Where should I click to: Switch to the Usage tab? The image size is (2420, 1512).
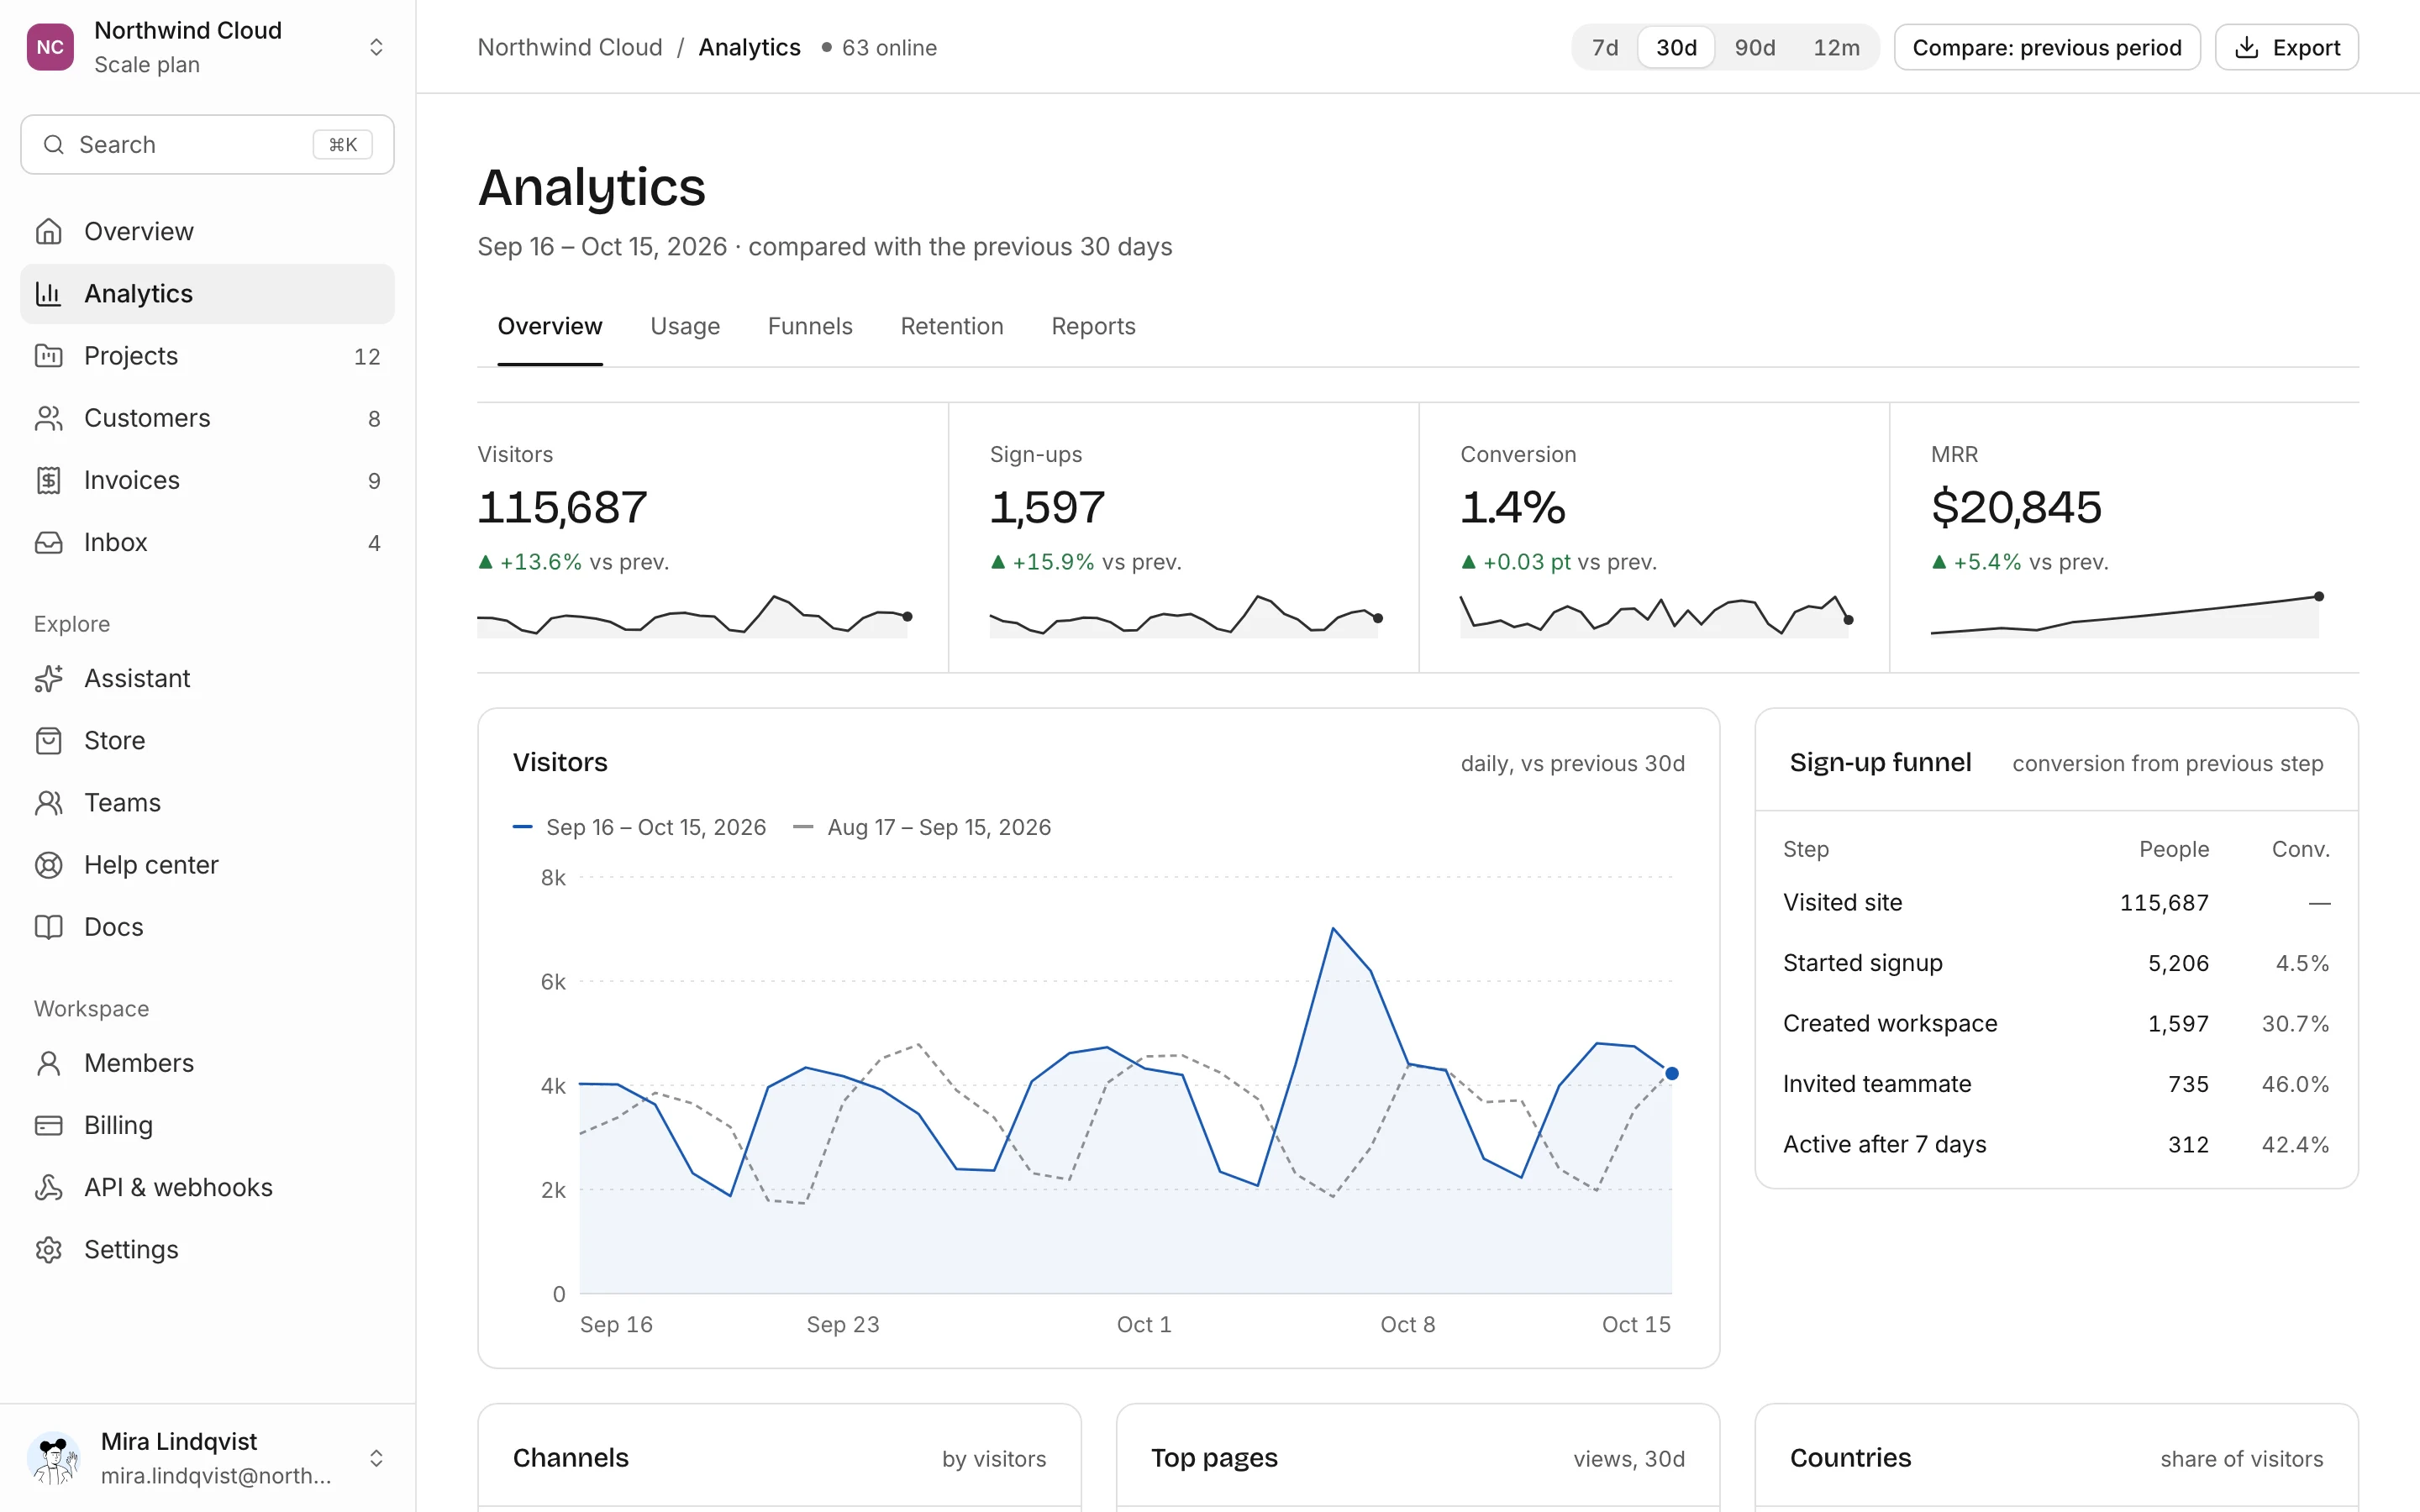point(685,326)
